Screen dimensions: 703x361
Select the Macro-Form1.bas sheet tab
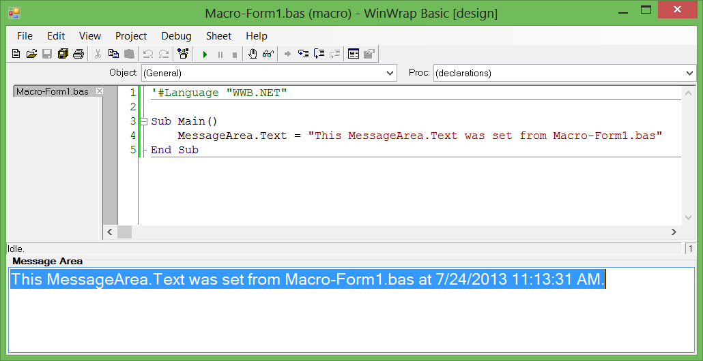coord(52,91)
